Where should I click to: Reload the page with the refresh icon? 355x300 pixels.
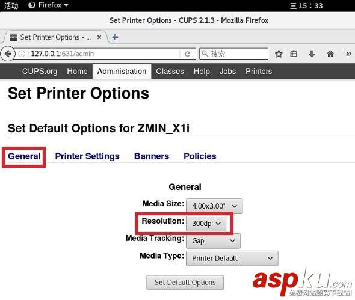pos(188,54)
